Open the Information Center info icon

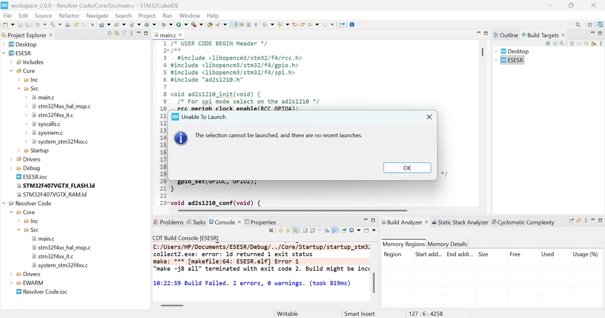pos(352,24)
